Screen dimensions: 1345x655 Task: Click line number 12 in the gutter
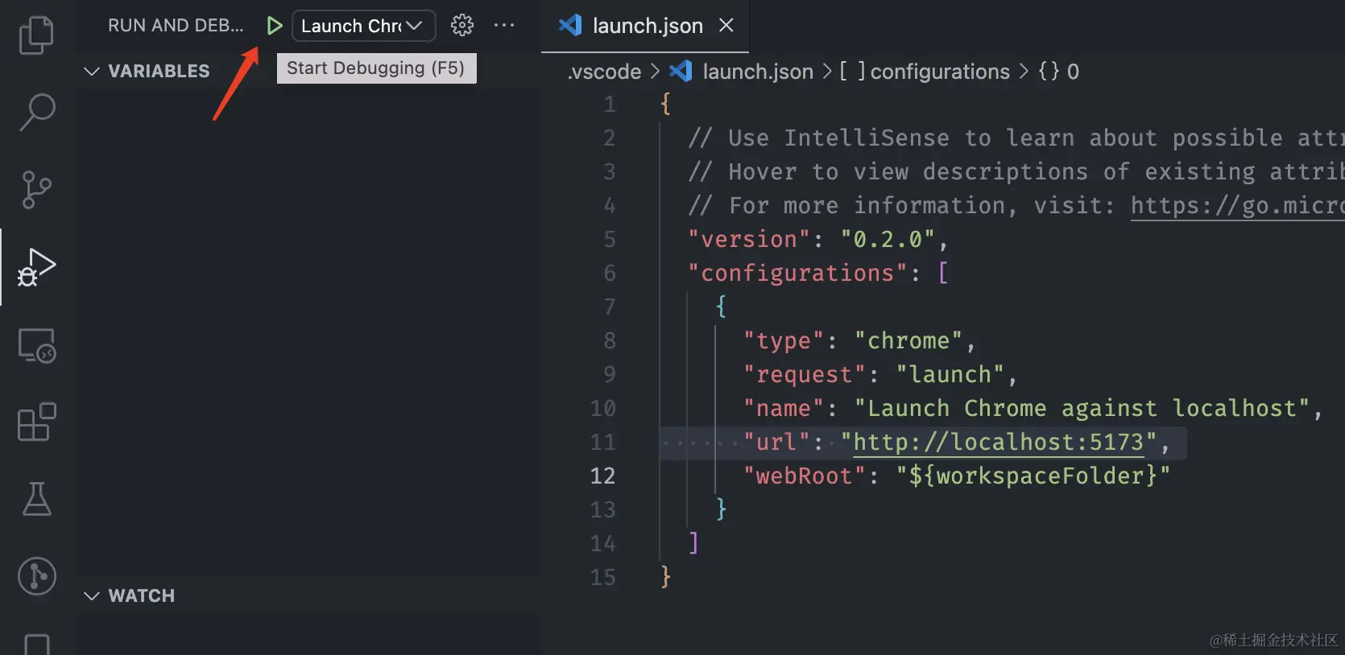click(602, 476)
